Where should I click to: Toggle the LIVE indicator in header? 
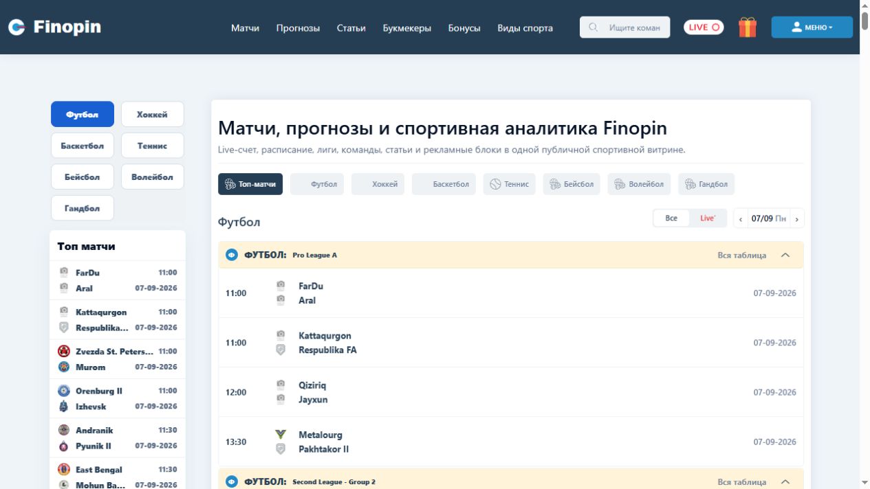click(x=704, y=27)
